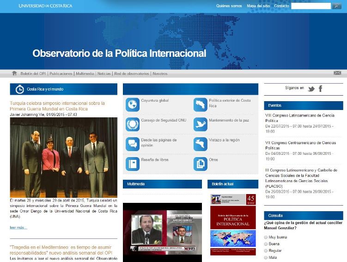Image resolution: width=347 pixels, height=262 pixels.
Task: Open the Noticias menu item
Action: click(x=104, y=73)
